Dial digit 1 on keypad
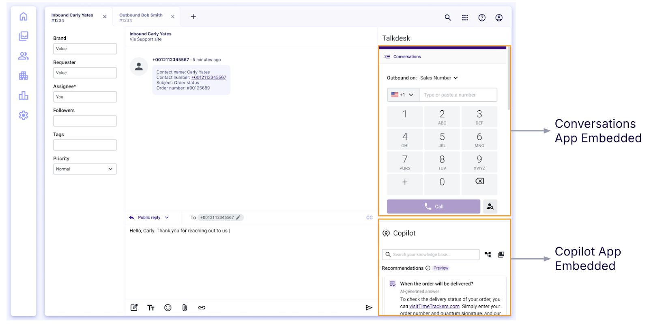649x324 pixels. [x=405, y=117]
